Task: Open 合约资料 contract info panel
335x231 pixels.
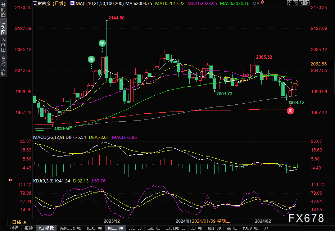Action: coord(4,66)
